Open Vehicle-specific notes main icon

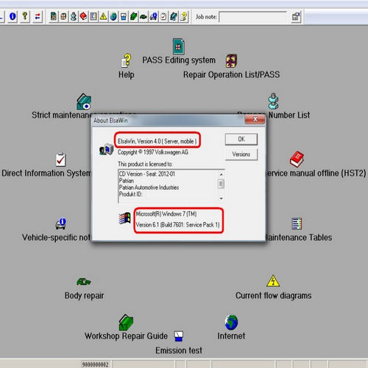coord(60,224)
